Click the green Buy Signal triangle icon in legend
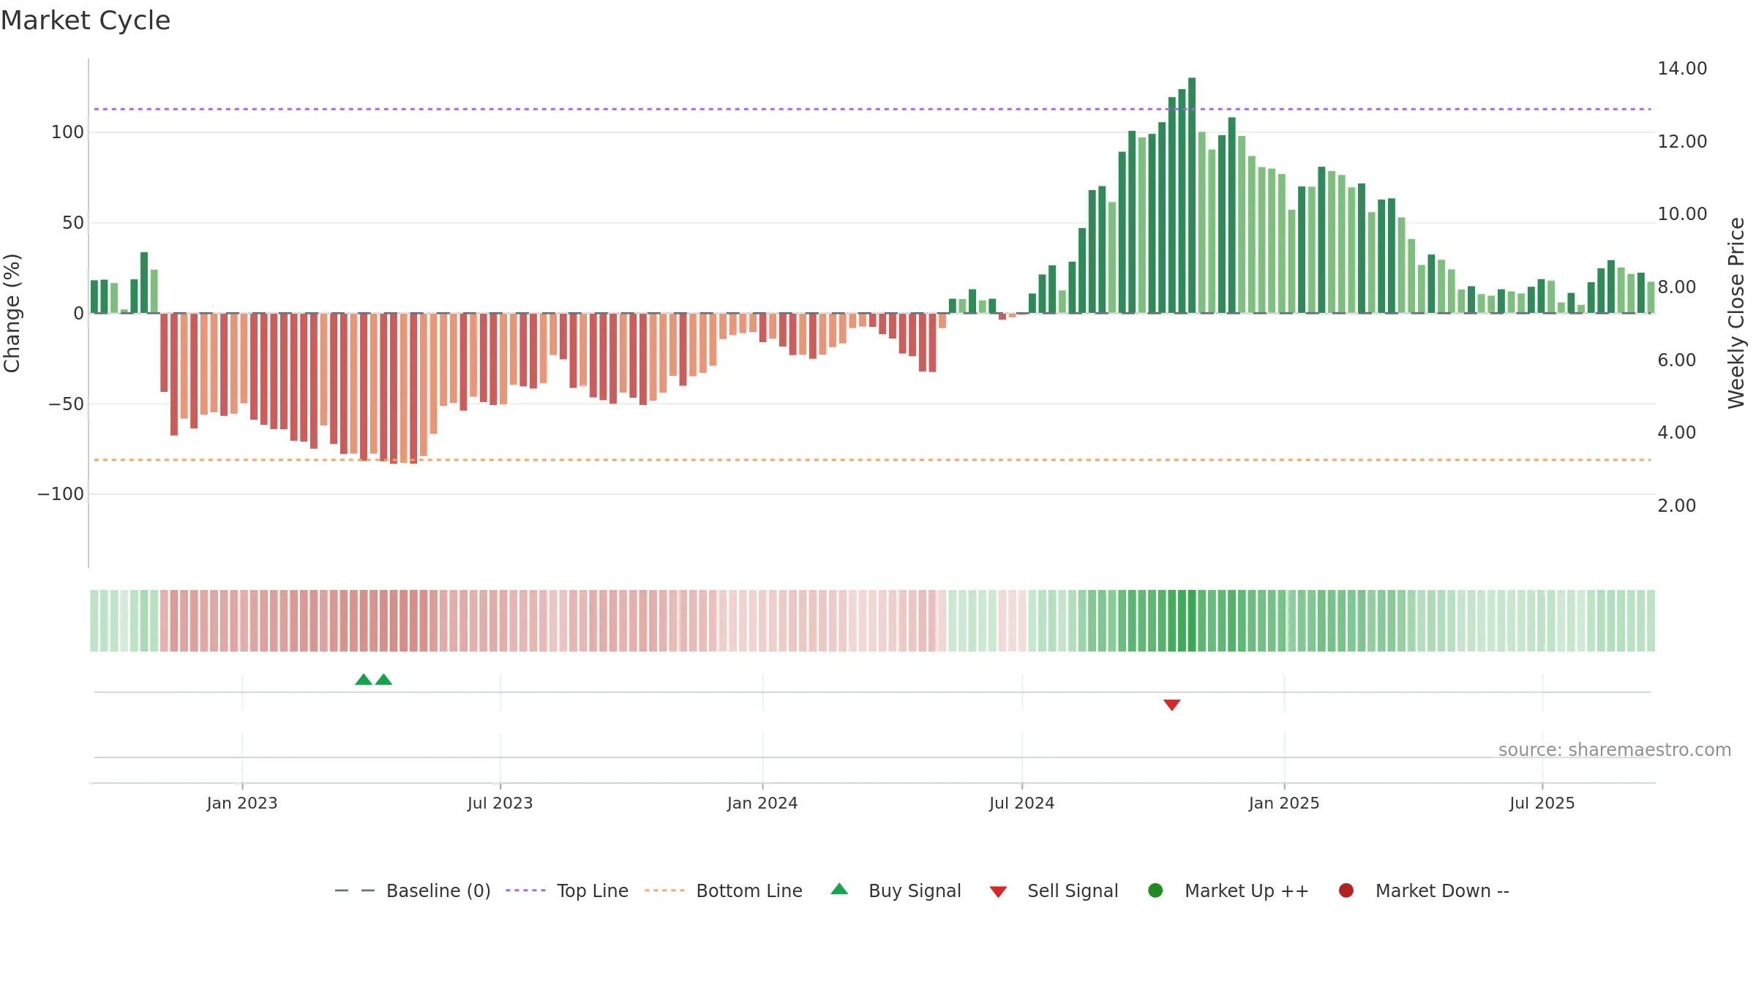The width and height of the screenshot is (1756, 987). click(x=839, y=889)
